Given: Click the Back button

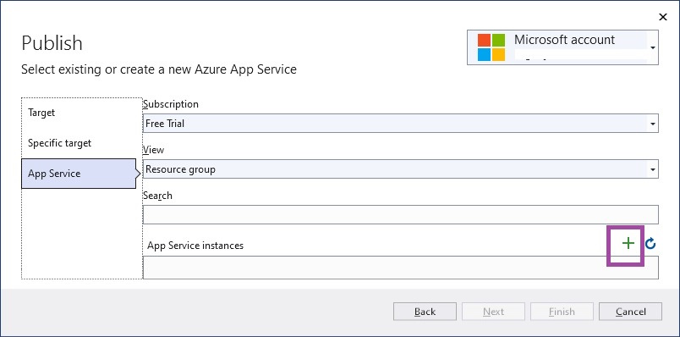Looking at the screenshot, I should [x=425, y=312].
